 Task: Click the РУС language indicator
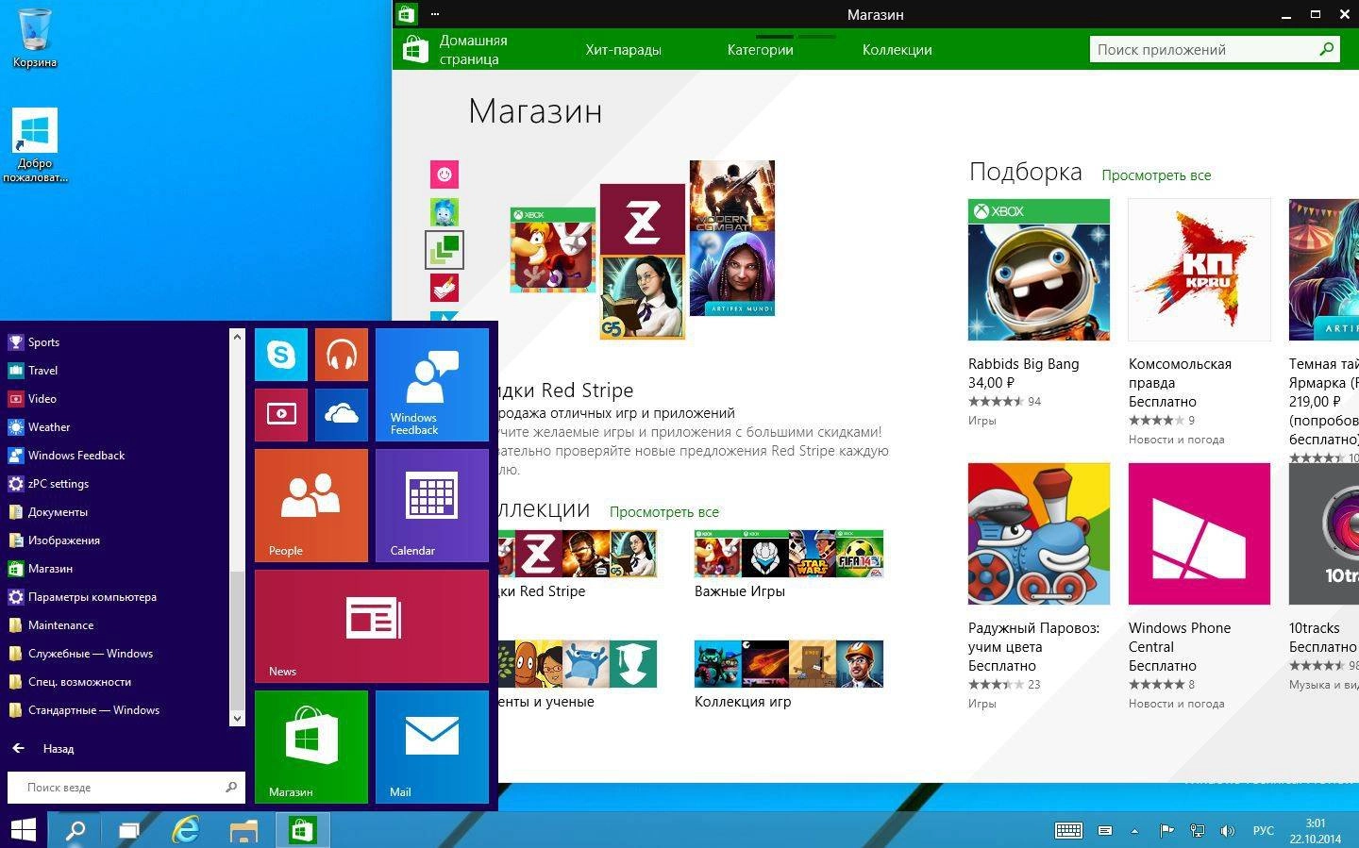tap(1263, 831)
